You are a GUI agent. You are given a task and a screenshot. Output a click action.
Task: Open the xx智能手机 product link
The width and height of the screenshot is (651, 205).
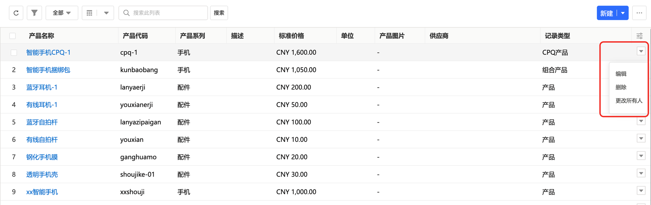pyautogui.click(x=42, y=192)
